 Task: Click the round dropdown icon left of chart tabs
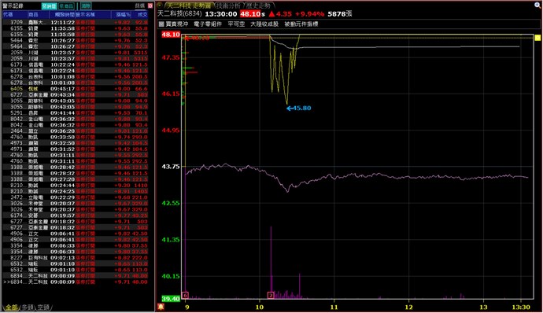point(160,6)
